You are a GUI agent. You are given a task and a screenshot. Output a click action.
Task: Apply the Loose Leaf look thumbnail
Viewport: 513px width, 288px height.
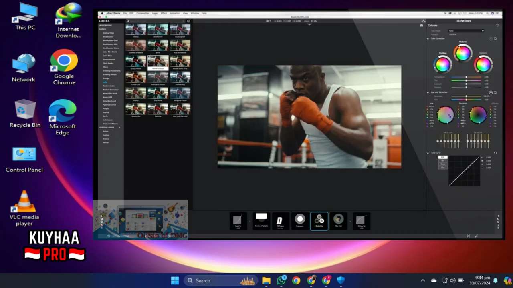tap(136, 78)
